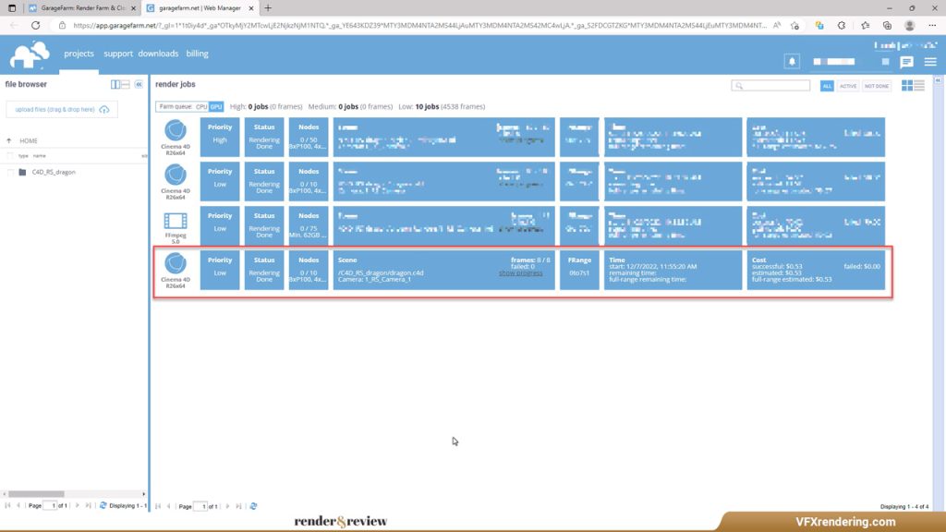Click Cinema 4D icon of dragon.c4d job
Screen dimensions: 946x532
(x=176, y=263)
